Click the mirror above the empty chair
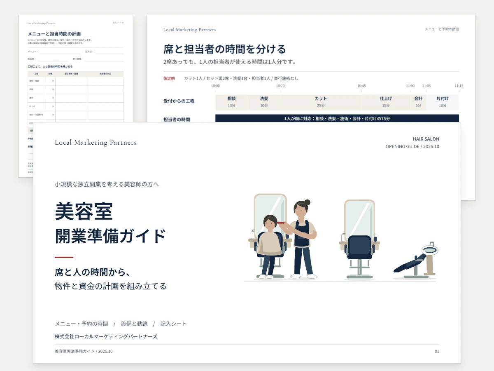This screenshot has width=494, height=371. (x=359, y=218)
